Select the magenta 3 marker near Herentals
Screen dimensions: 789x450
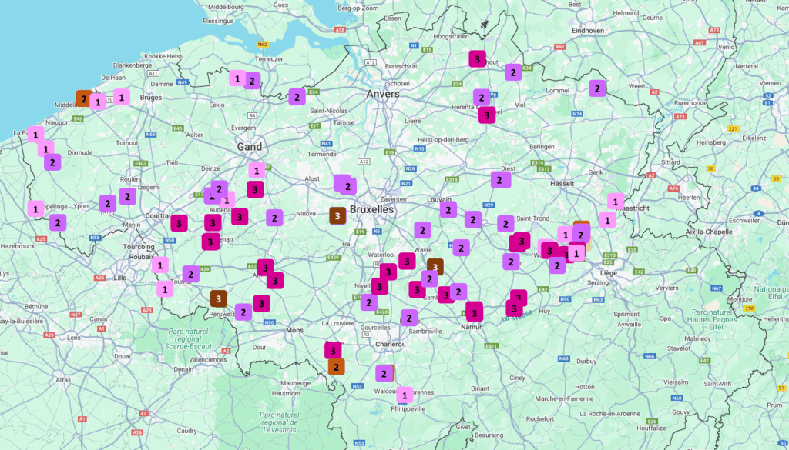pyautogui.click(x=487, y=115)
